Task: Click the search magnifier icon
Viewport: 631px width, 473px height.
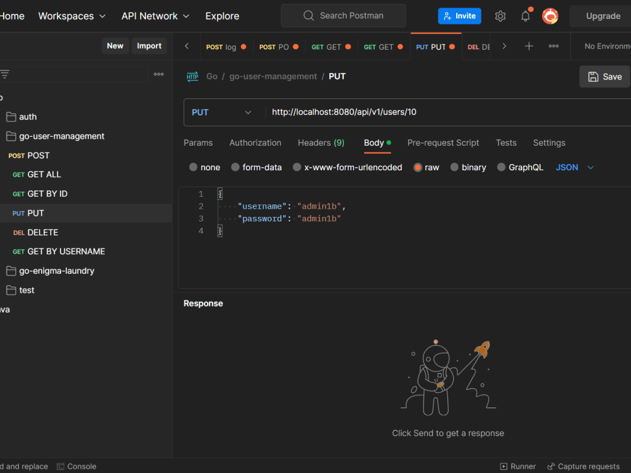Action: (309, 16)
